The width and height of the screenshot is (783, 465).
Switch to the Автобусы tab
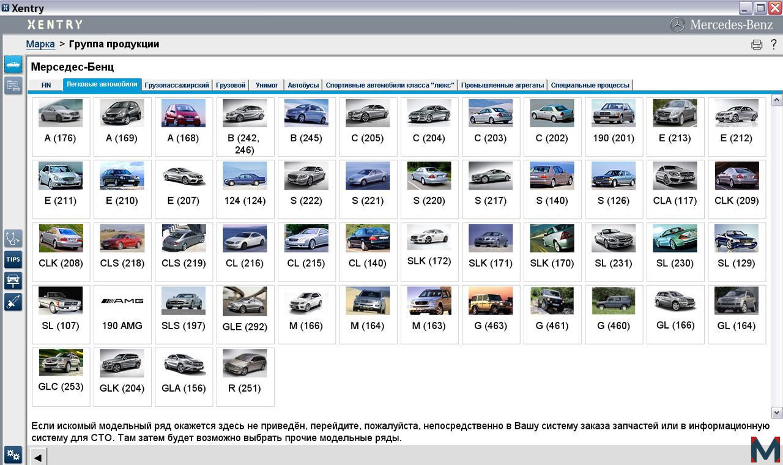303,85
